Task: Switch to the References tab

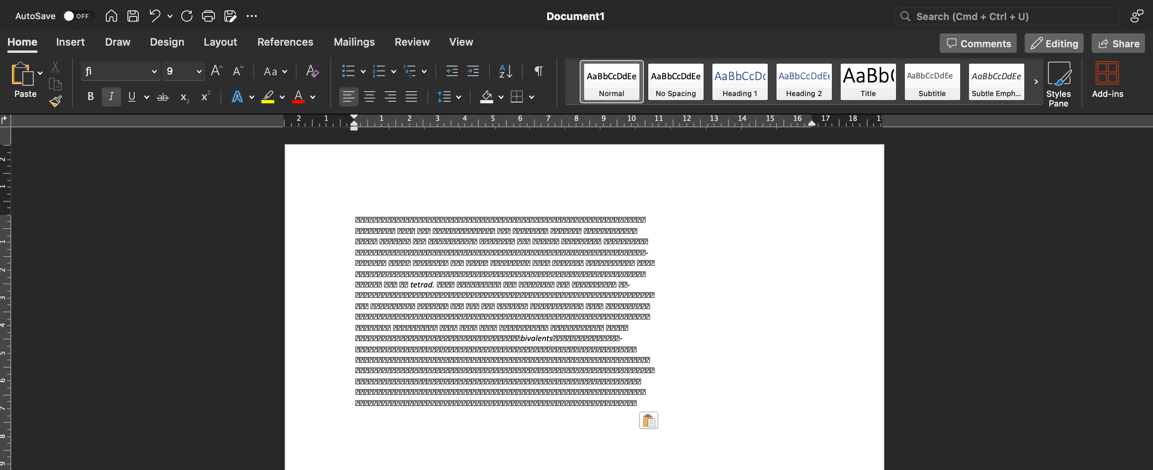Action: click(x=285, y=42)
